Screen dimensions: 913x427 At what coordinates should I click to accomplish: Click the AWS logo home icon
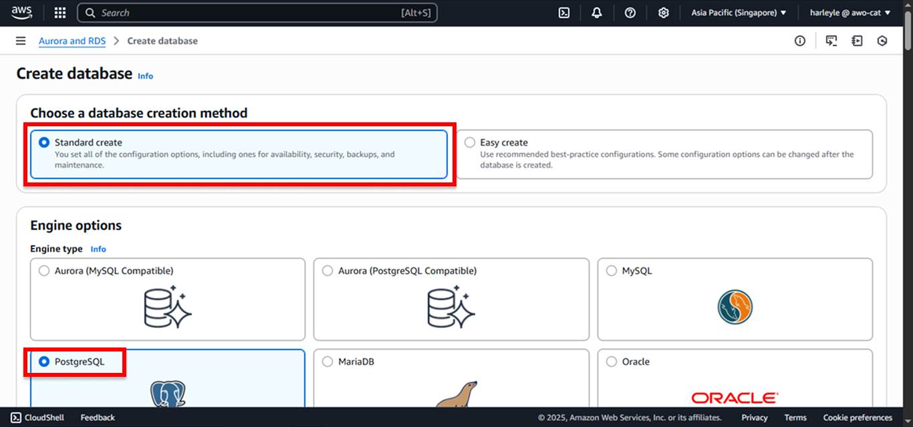21,13
